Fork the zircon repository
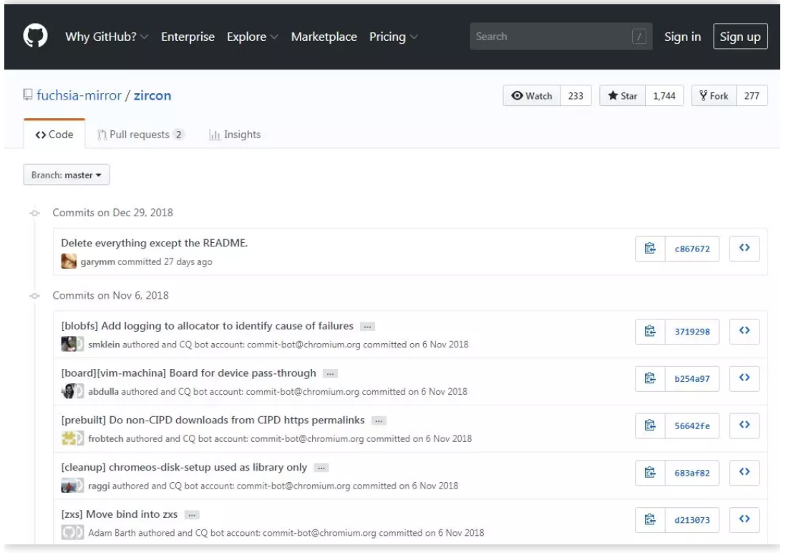 (x=714, y=95)
